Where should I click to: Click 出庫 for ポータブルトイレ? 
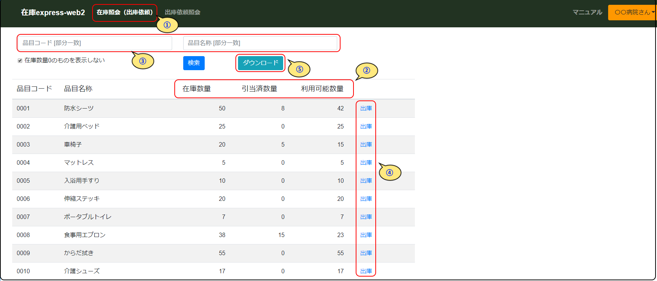tap(366, 217)
